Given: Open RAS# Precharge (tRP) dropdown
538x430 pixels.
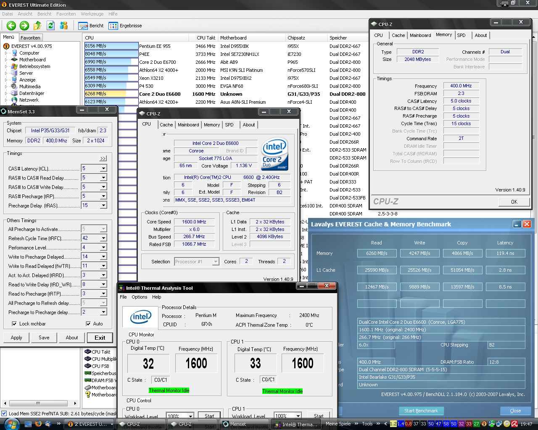Looking at the screenshot, I should pyautogui.click(x=103, y=196).
